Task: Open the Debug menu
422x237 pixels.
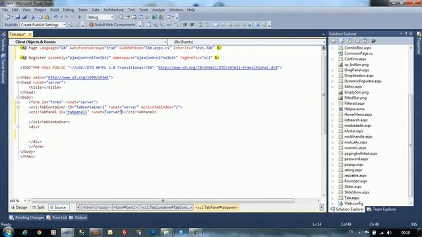Action: (x=69, y=10)
